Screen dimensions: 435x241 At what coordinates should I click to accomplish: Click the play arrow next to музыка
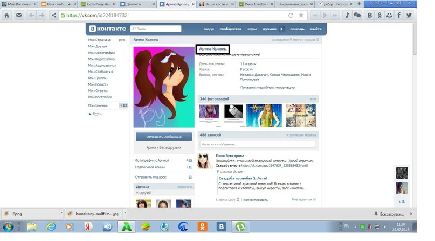click(281, 29)
